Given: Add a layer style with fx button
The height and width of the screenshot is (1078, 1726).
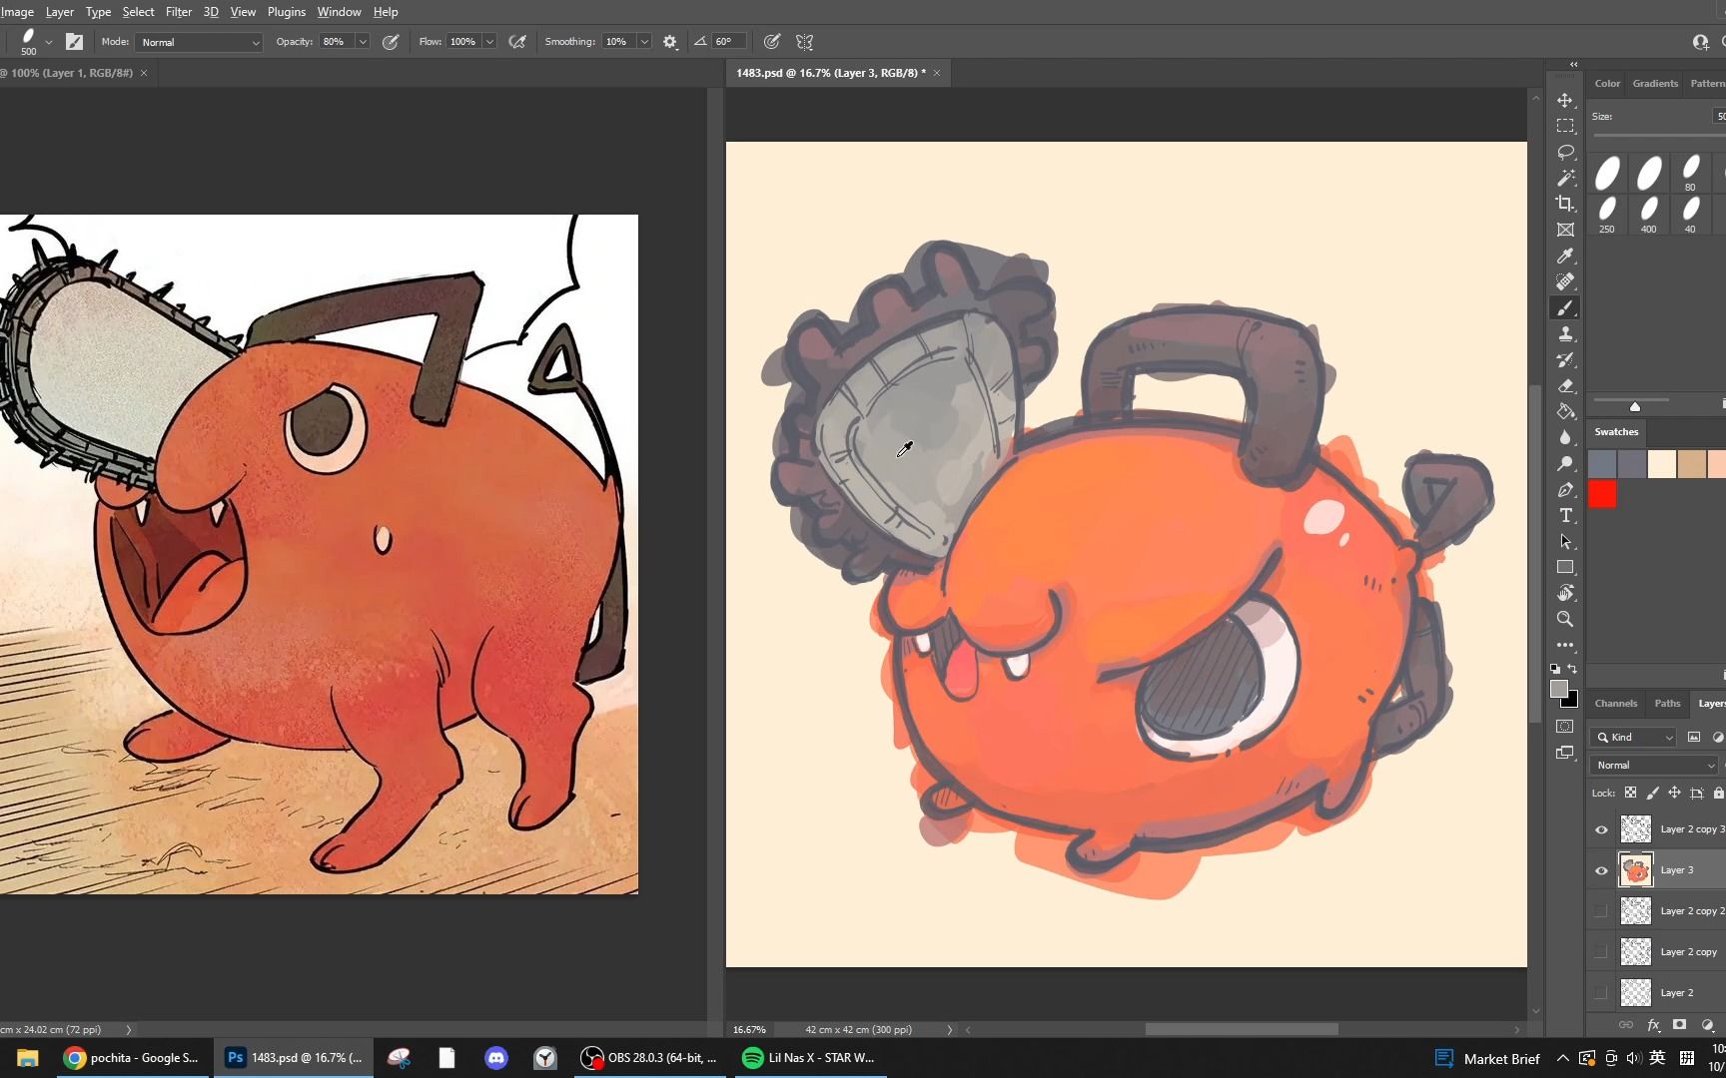Looking at the screenshot, I should tap(1653, 1025).
